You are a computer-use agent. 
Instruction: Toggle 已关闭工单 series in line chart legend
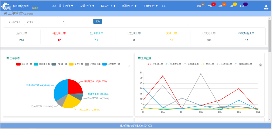click(x=224, y=64)
